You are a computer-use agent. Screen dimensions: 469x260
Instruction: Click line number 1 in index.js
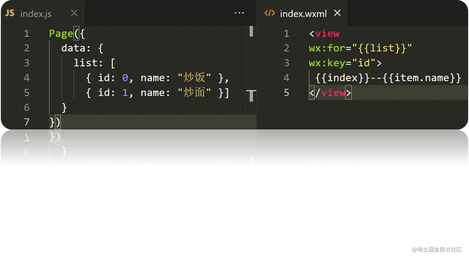click(27, 33)
